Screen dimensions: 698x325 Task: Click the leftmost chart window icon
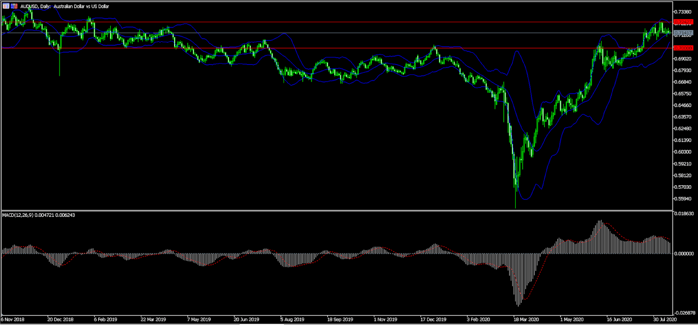tap(5, 6)
